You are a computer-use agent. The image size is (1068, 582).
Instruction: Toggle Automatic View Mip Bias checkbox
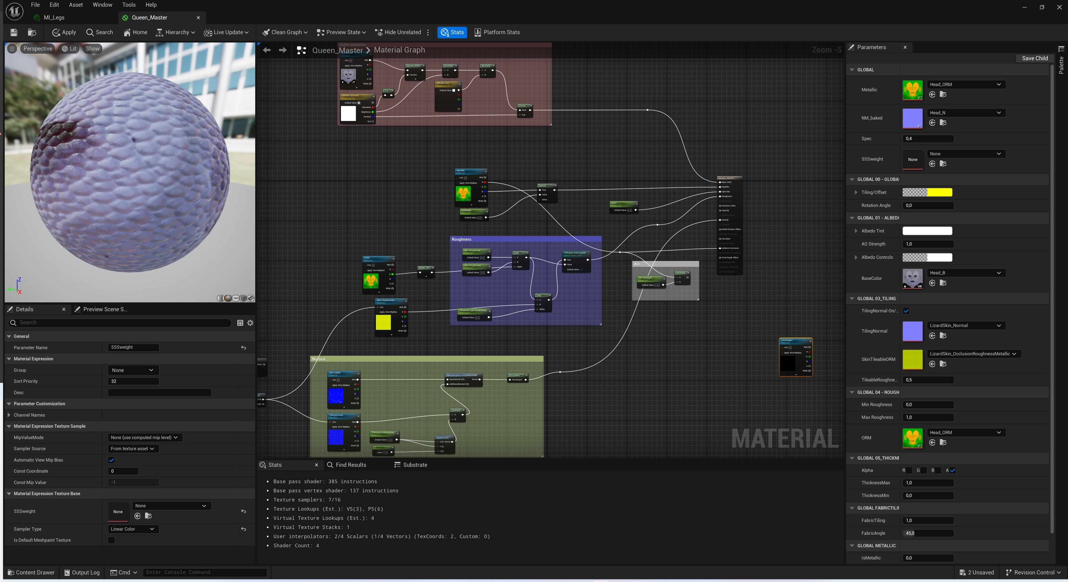[x=111, y=460]
